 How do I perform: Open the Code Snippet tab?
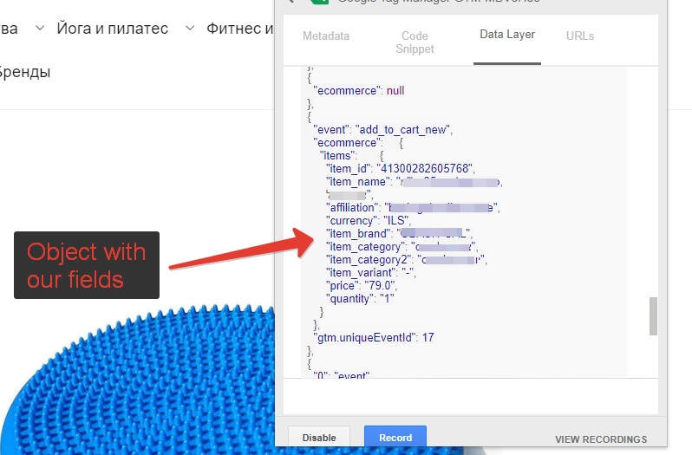pos(415,42)
